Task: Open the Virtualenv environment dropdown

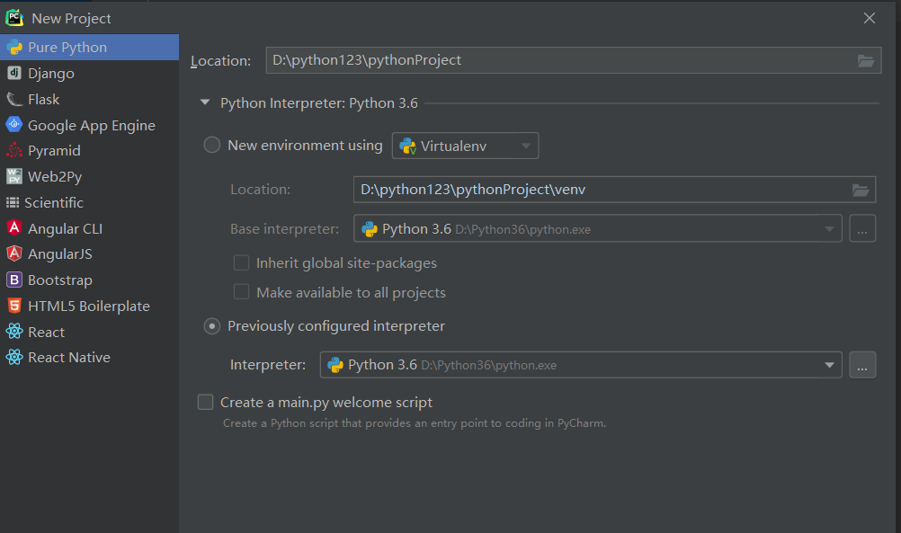Action: (x=465, y=146)
